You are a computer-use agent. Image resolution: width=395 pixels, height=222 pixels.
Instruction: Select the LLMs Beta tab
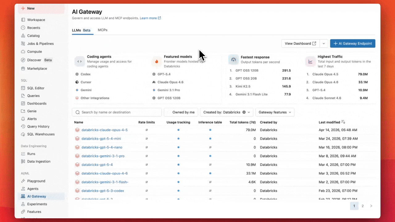[x=81, y=30]
